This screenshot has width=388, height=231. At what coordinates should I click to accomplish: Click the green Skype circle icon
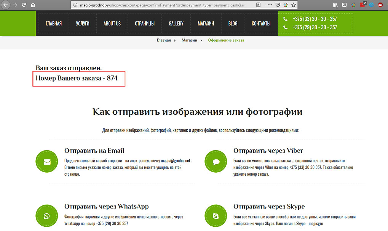pos(216,216)
